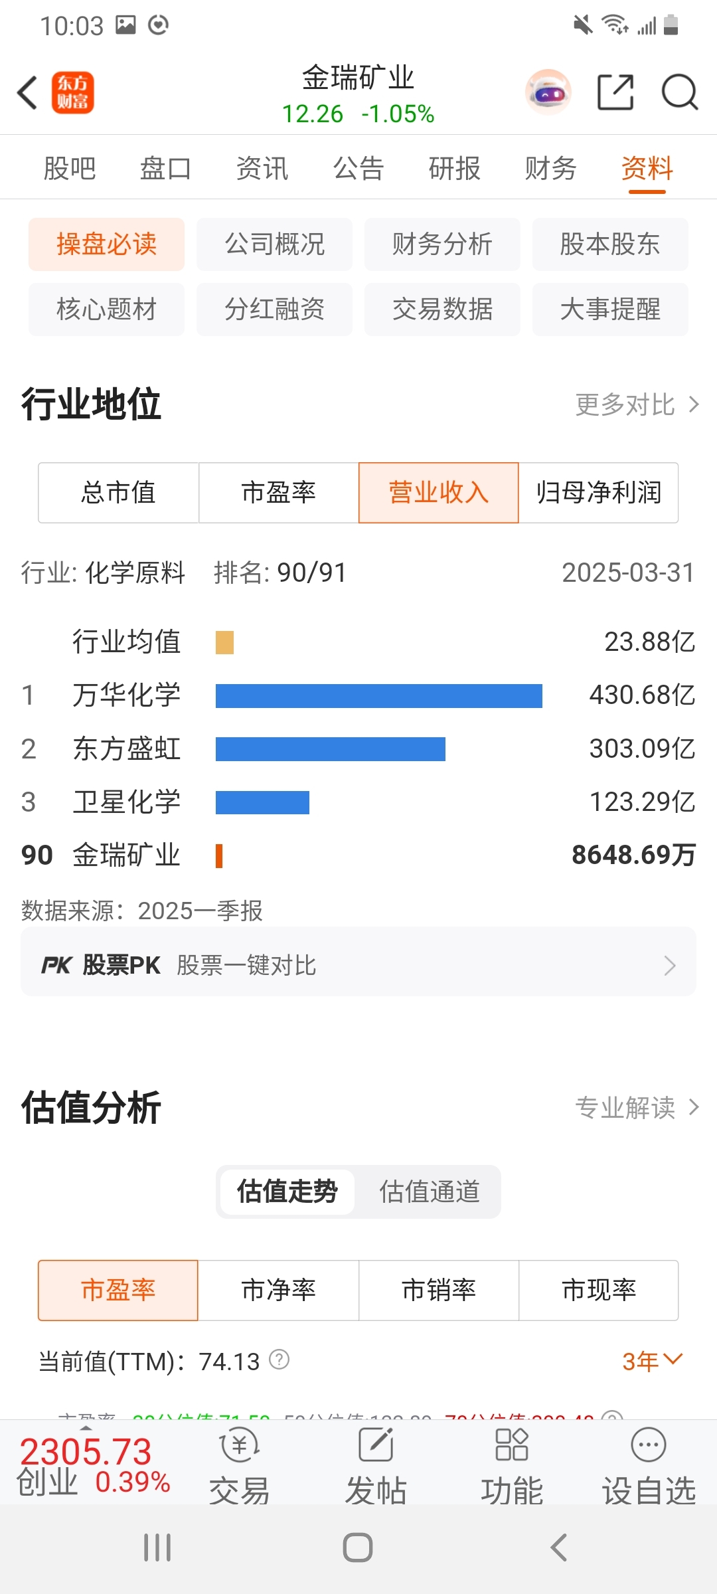Tap the share export icon
The image size is (717, 1594).
[x=615, y=92]
